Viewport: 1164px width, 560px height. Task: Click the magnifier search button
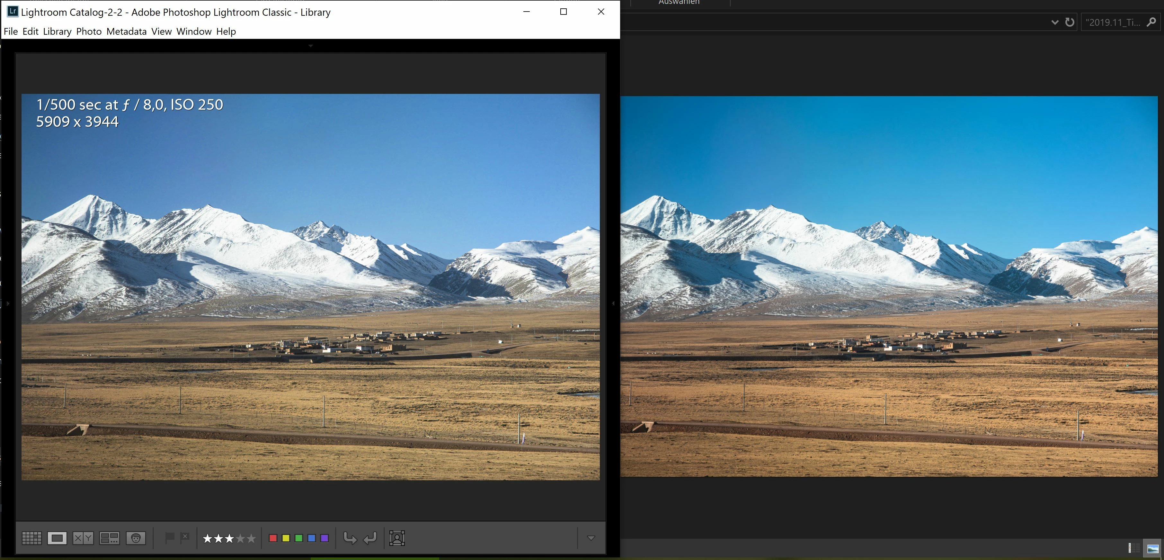pyautogui.click(x=1151, y=22)
